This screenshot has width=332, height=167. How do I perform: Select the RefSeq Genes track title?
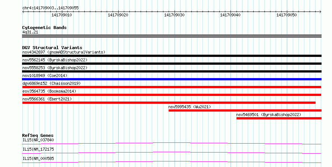38,135
